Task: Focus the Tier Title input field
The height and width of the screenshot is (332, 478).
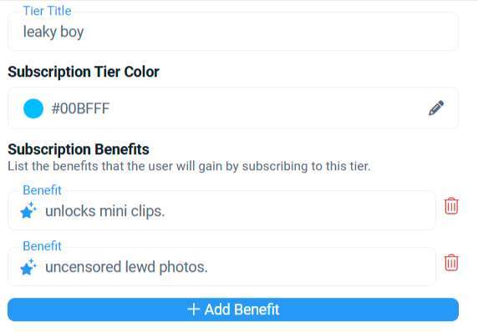Action: click(x=233, y=32)
